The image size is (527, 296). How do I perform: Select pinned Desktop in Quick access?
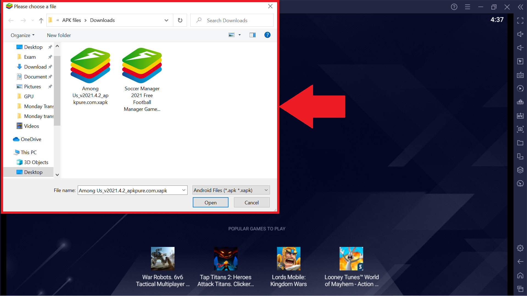coord(33,47)
